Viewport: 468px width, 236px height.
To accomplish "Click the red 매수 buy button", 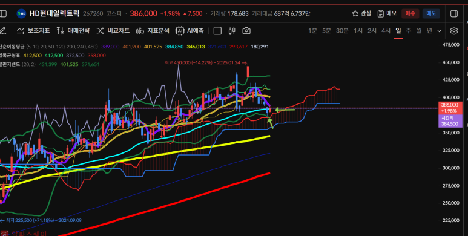I will 410,13.
